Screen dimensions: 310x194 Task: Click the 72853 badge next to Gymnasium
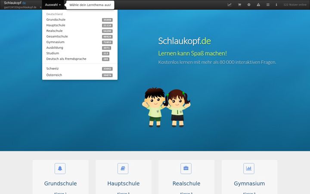click(x=107, y=42)
